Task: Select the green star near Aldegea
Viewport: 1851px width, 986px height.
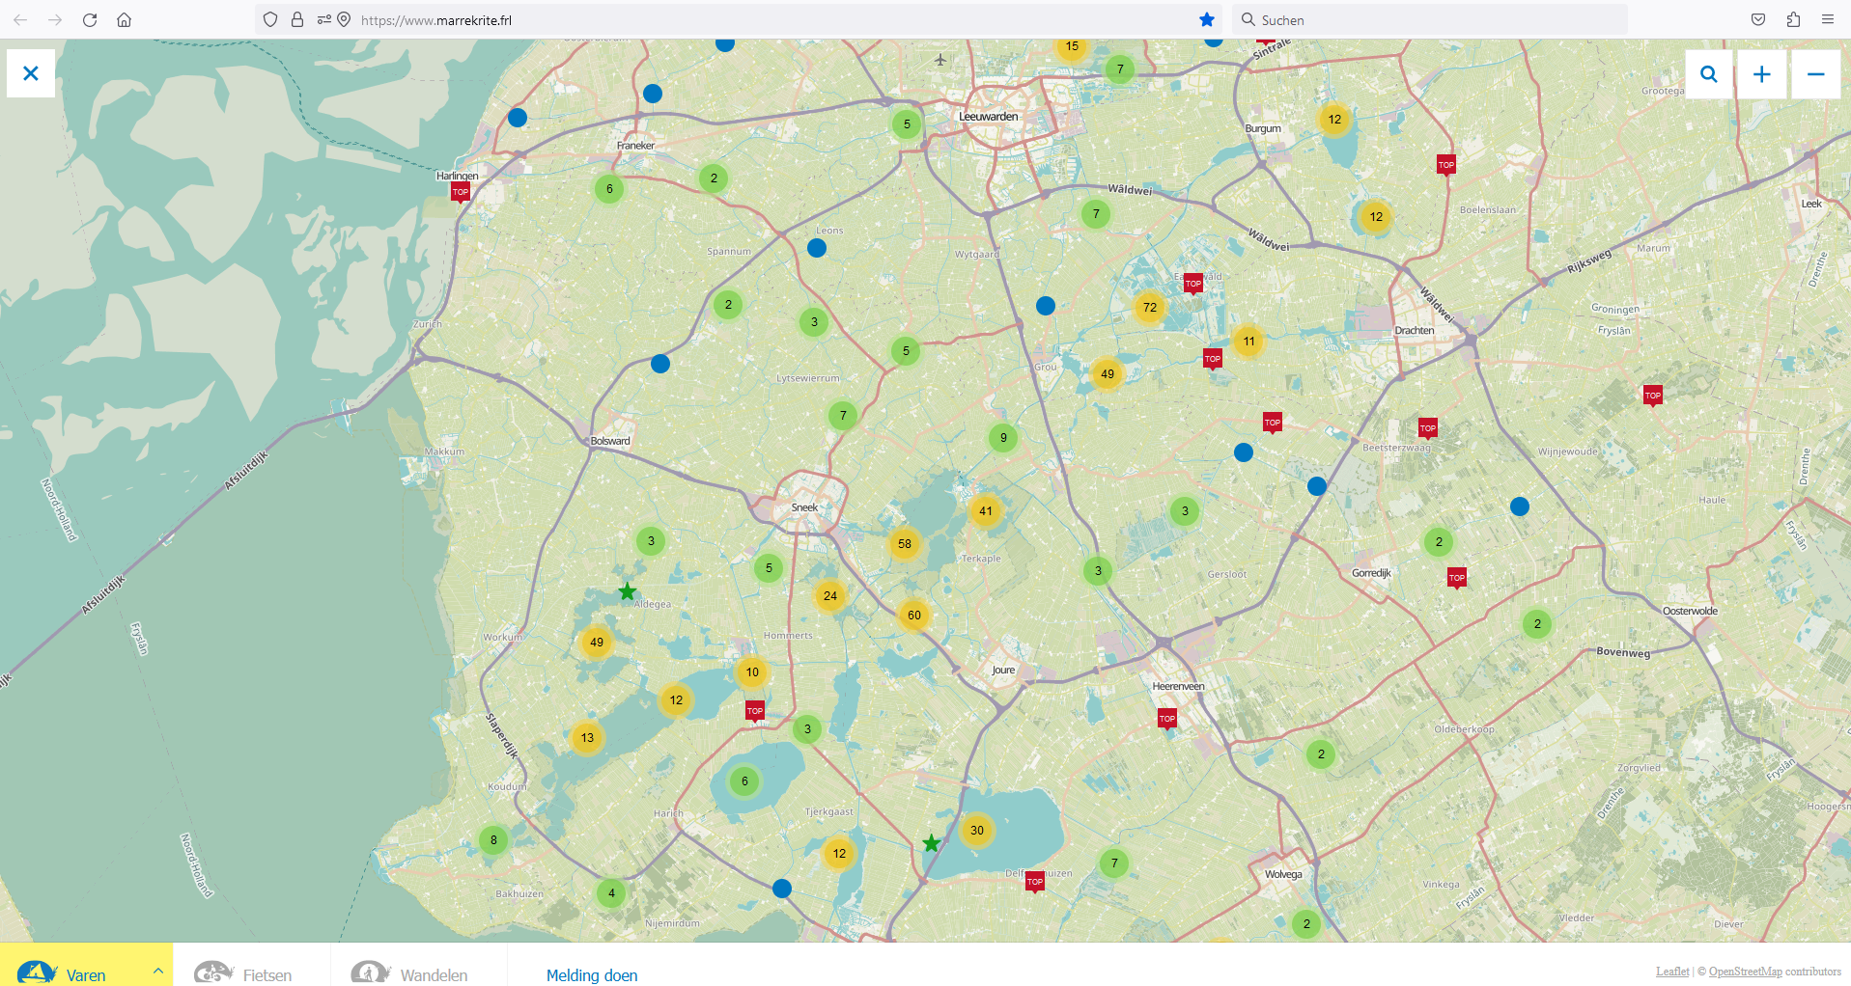Action: tap(628, 591)
